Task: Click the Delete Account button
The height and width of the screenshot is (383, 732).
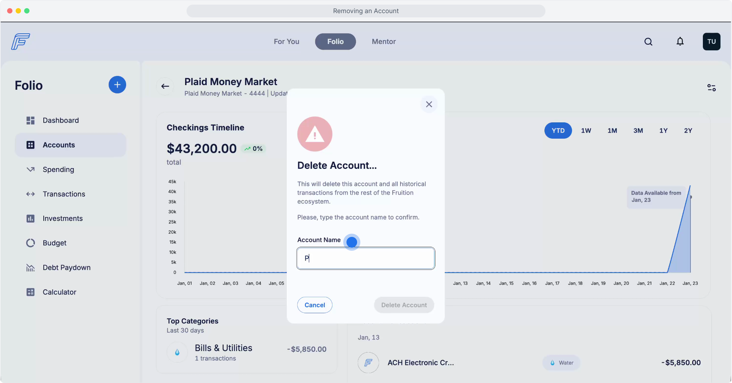Action: point(404,305)
